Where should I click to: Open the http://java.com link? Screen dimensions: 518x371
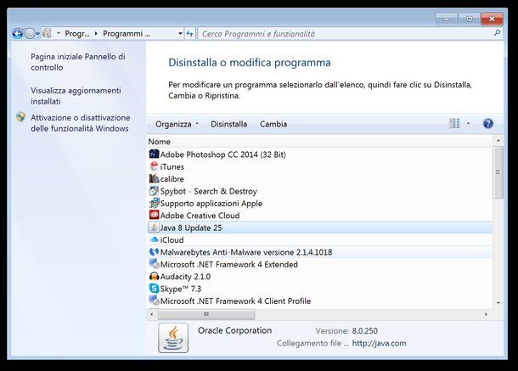pos(379,343)
